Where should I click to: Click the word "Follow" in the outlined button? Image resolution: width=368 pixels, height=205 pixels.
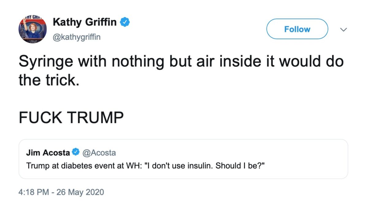[297, 29]
